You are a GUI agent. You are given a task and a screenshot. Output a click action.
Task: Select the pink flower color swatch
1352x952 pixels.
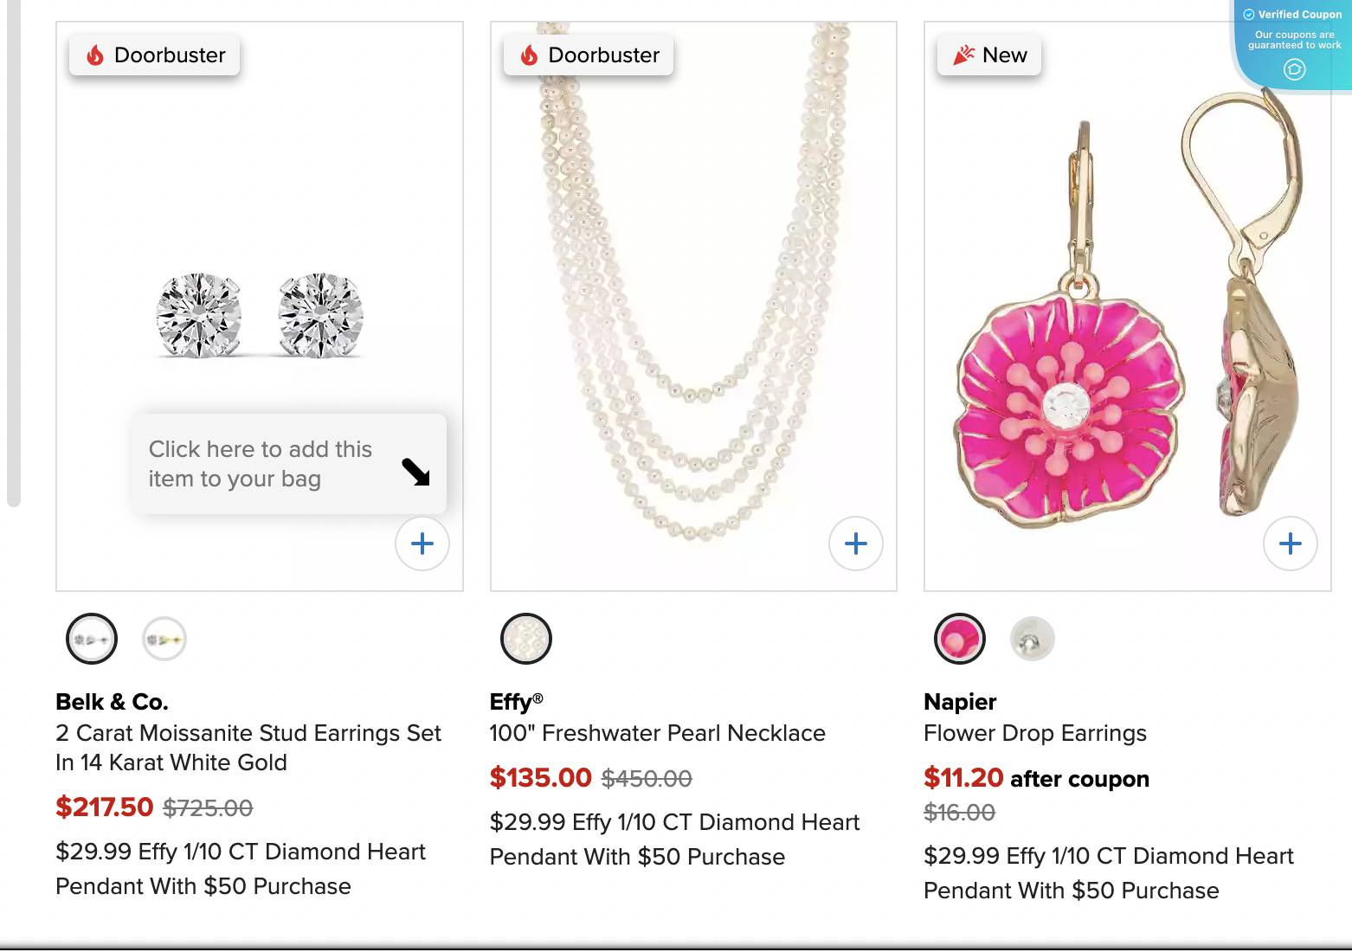[959, 638]
